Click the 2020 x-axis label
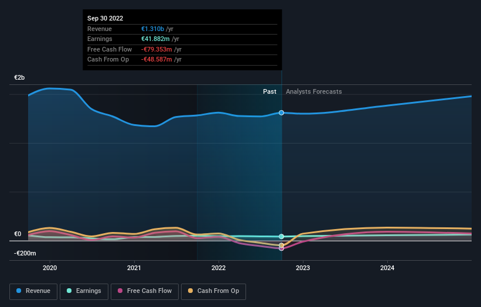 click(50, 268)
